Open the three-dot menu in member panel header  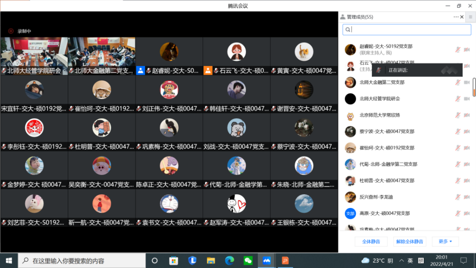click(x=456, y=17)
